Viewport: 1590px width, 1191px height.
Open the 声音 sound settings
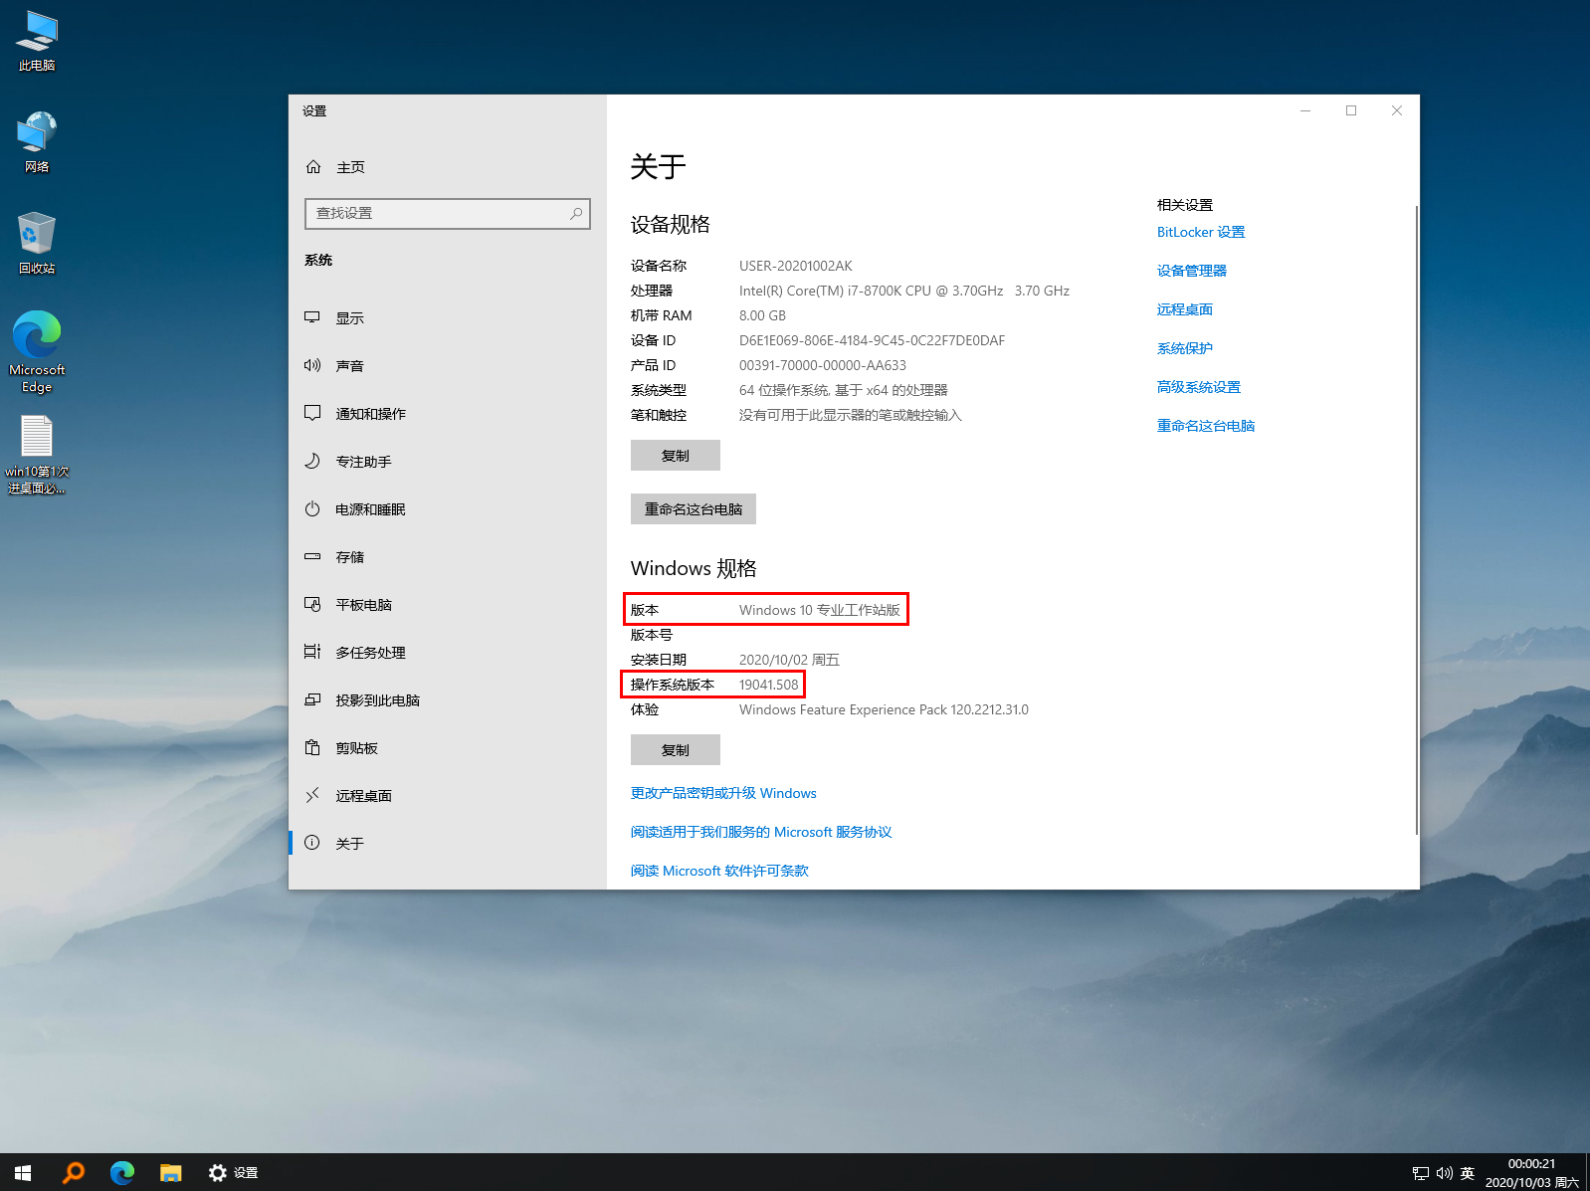(x=448, y=366)
